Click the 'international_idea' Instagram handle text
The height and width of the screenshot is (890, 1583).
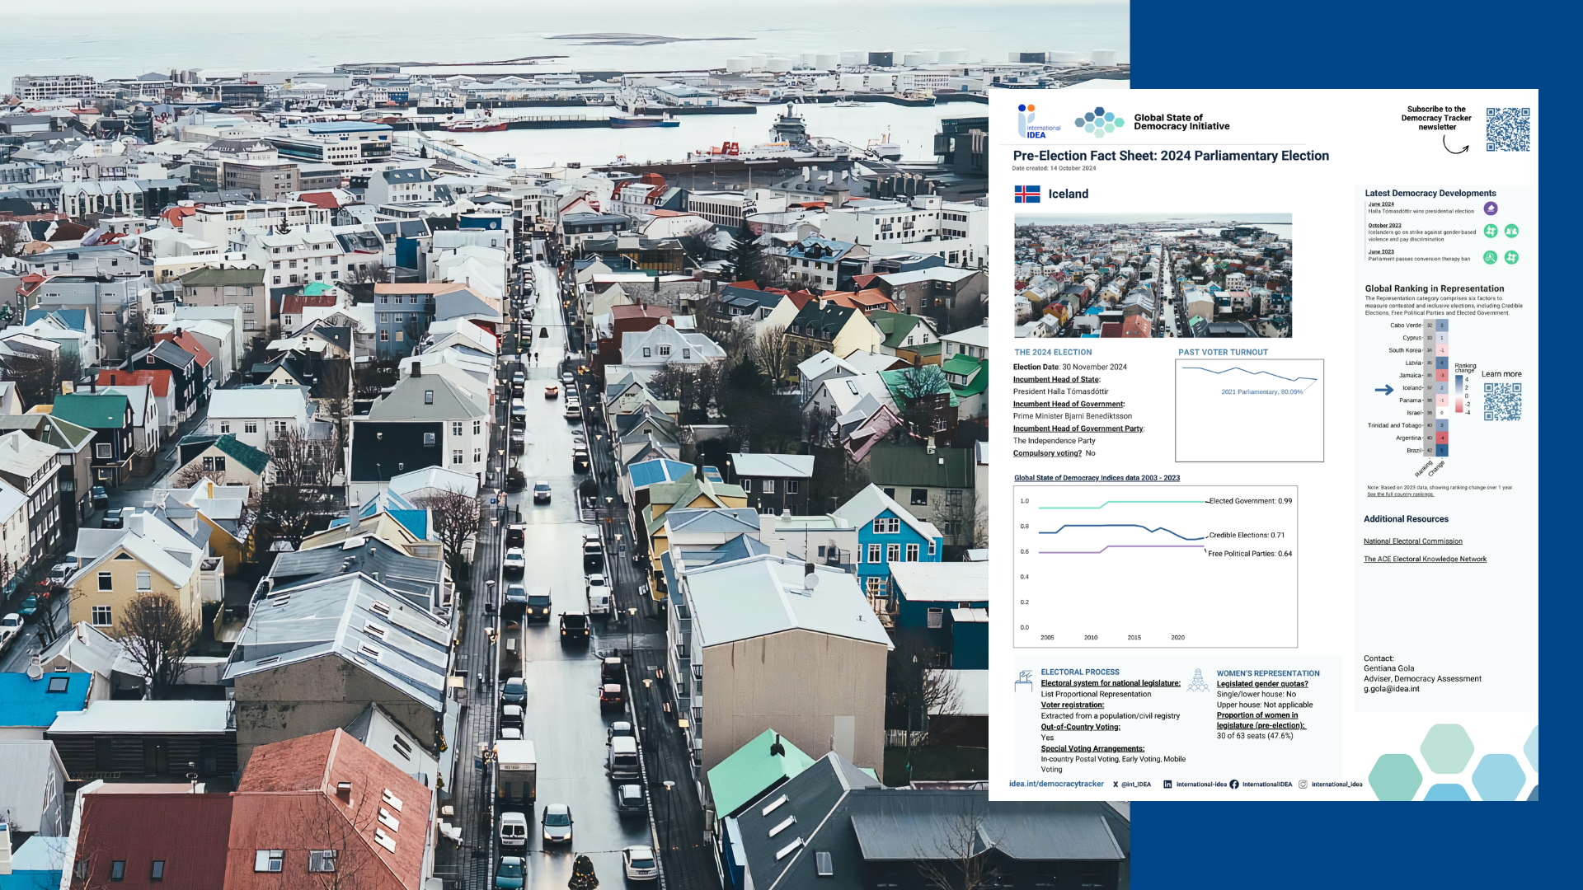tap(1336, 785)
